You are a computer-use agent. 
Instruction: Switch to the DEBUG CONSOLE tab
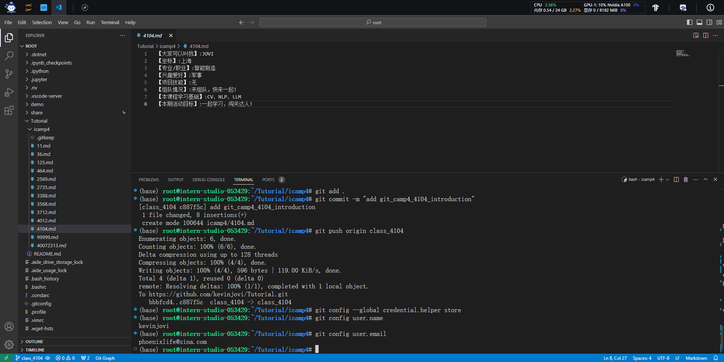[209, 180]
